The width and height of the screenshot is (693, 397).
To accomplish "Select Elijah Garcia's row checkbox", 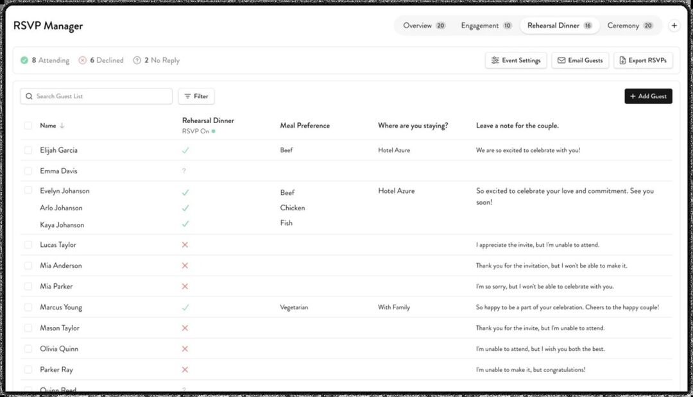I will point(28,150).
